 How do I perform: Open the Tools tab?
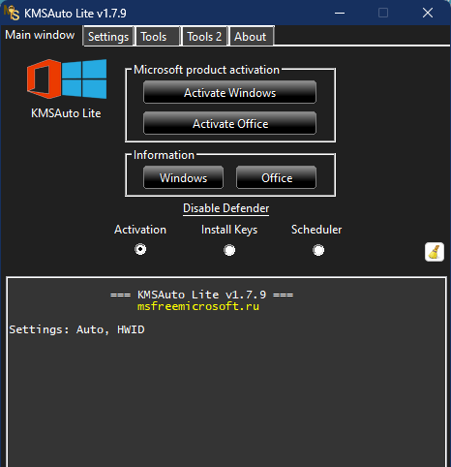point(158,37)
